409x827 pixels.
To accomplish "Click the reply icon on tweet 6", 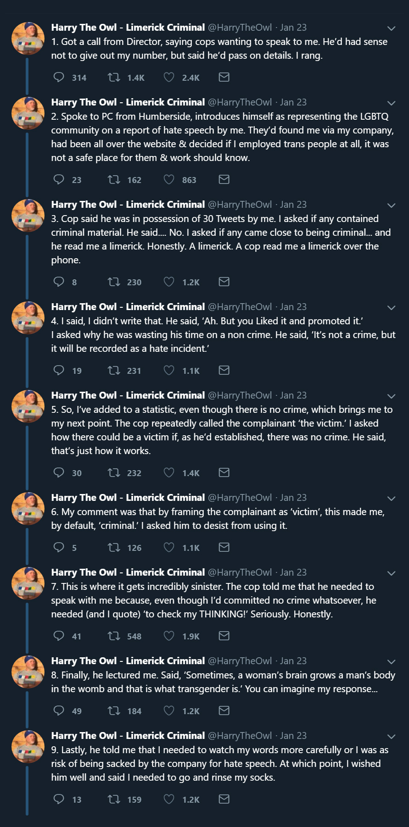I will coord(59,547).
